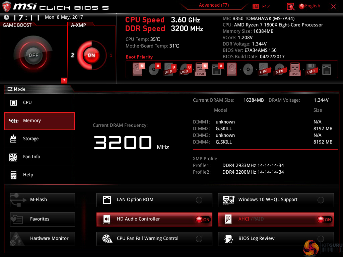Click the AHCI/RAID drive icon

(x=228, y=219)
